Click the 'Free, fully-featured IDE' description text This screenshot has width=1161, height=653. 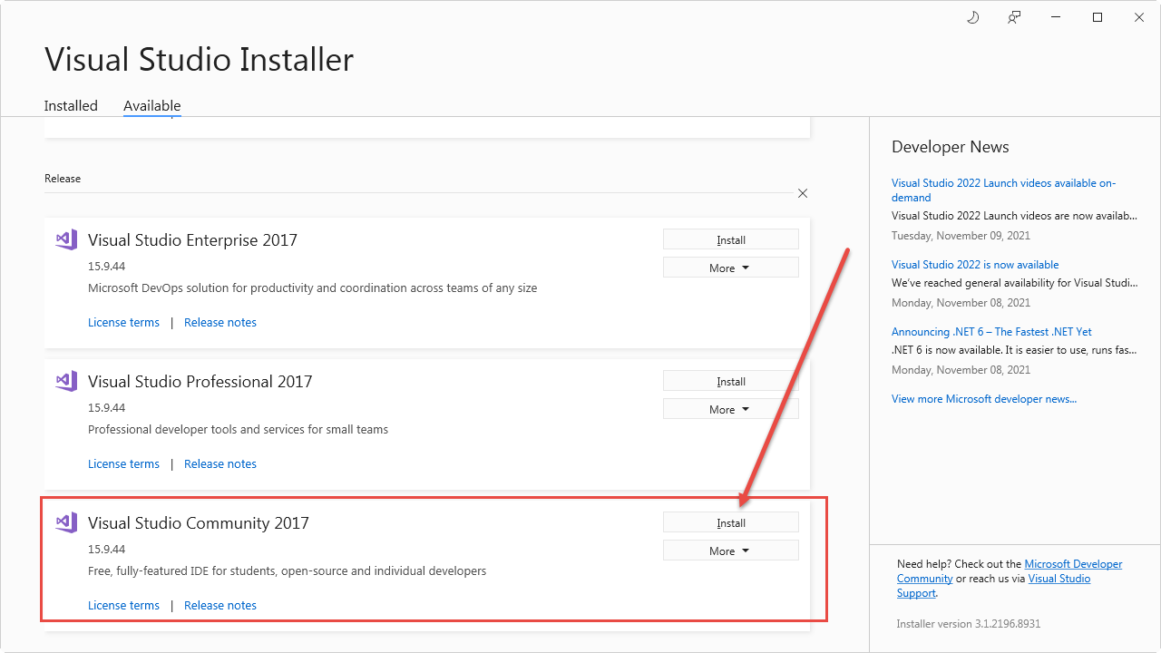tap(287, 571)
